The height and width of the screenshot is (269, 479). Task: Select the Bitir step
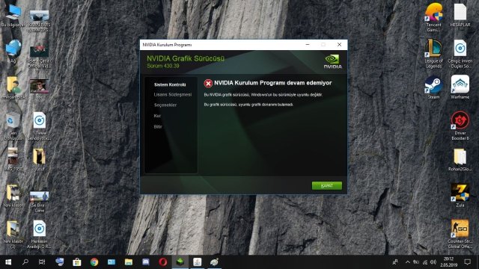tap(158, 126)
